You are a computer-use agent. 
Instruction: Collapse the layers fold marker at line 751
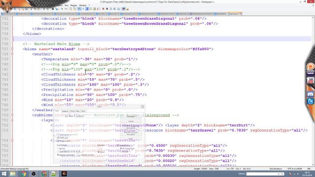coord(12,120)
